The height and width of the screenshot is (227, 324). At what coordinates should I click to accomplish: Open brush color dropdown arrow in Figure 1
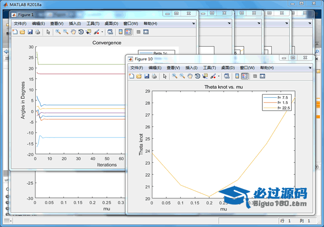102,32
